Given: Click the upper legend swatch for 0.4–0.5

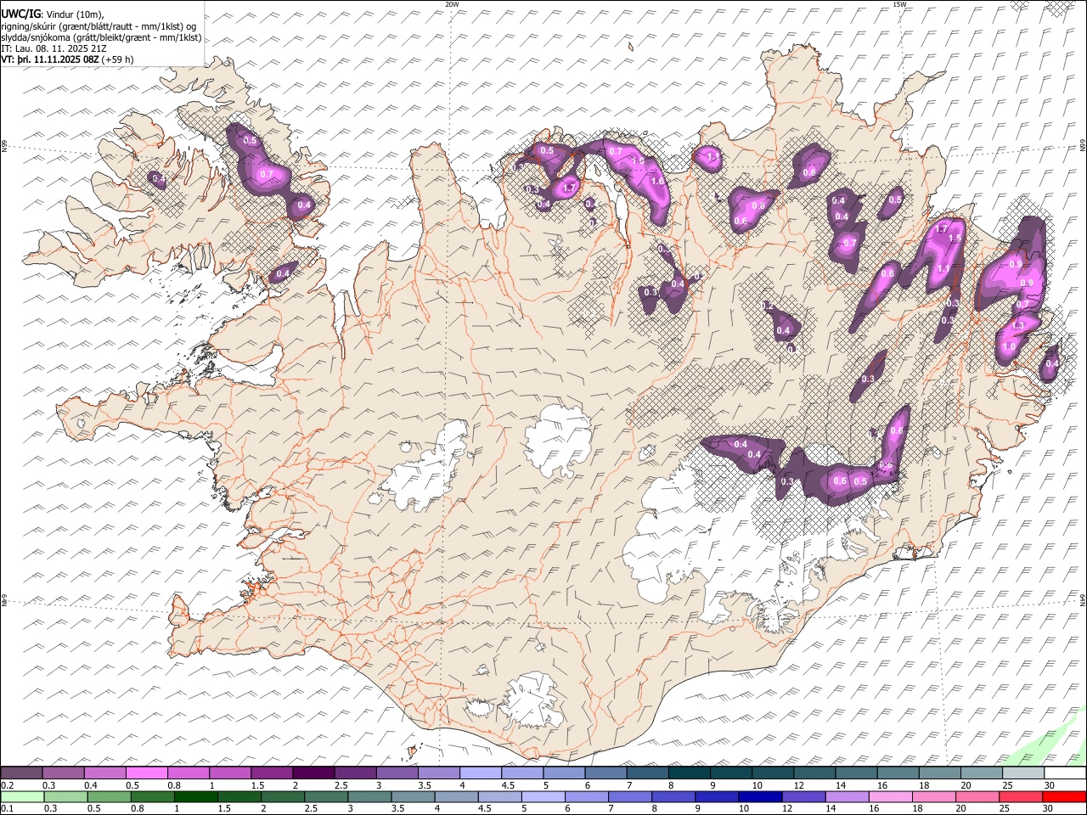Looking at the screenshot, I should (x=105, y=773).
